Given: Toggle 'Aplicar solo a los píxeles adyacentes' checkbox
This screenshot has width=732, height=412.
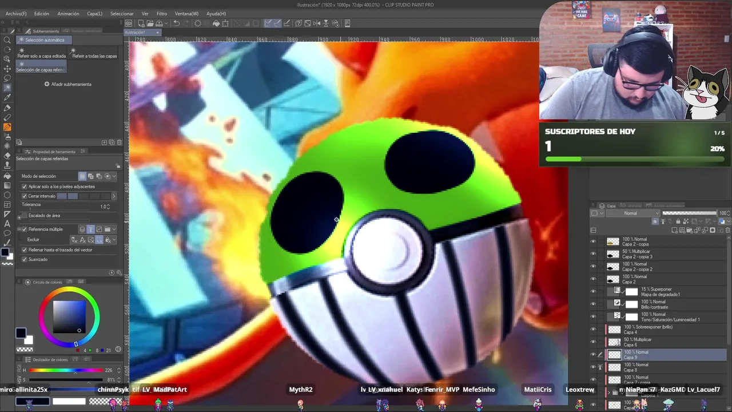Looking at the screenshot, I should [x=25, y=187].
